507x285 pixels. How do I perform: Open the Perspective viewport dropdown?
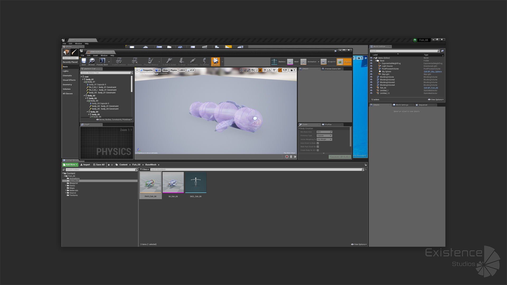pyautogui.click(x=147, y=70)
